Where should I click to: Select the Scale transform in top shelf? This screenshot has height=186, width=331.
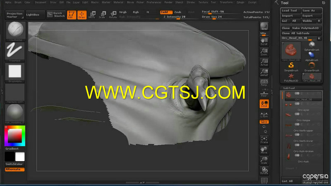pos(102,15)
